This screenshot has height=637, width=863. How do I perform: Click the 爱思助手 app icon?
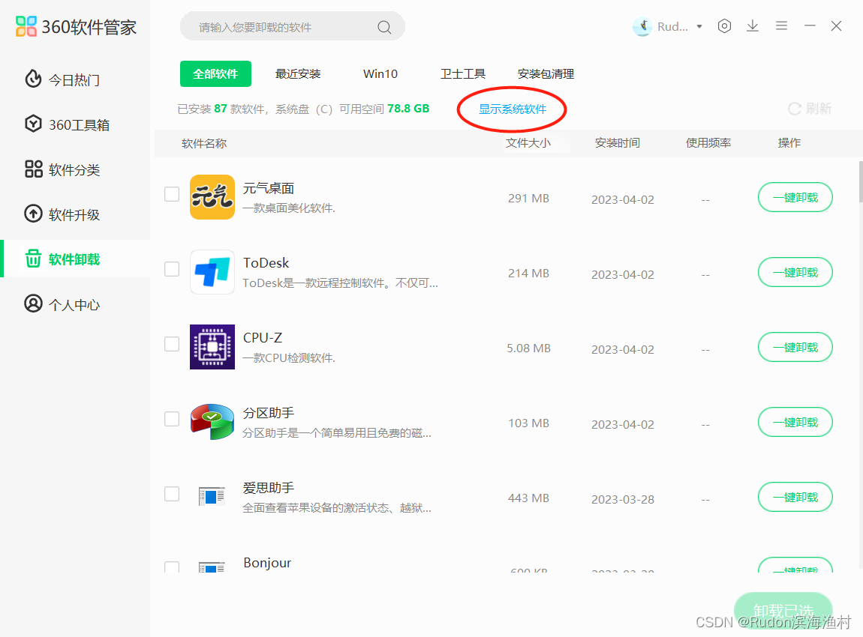coord(212,496)
